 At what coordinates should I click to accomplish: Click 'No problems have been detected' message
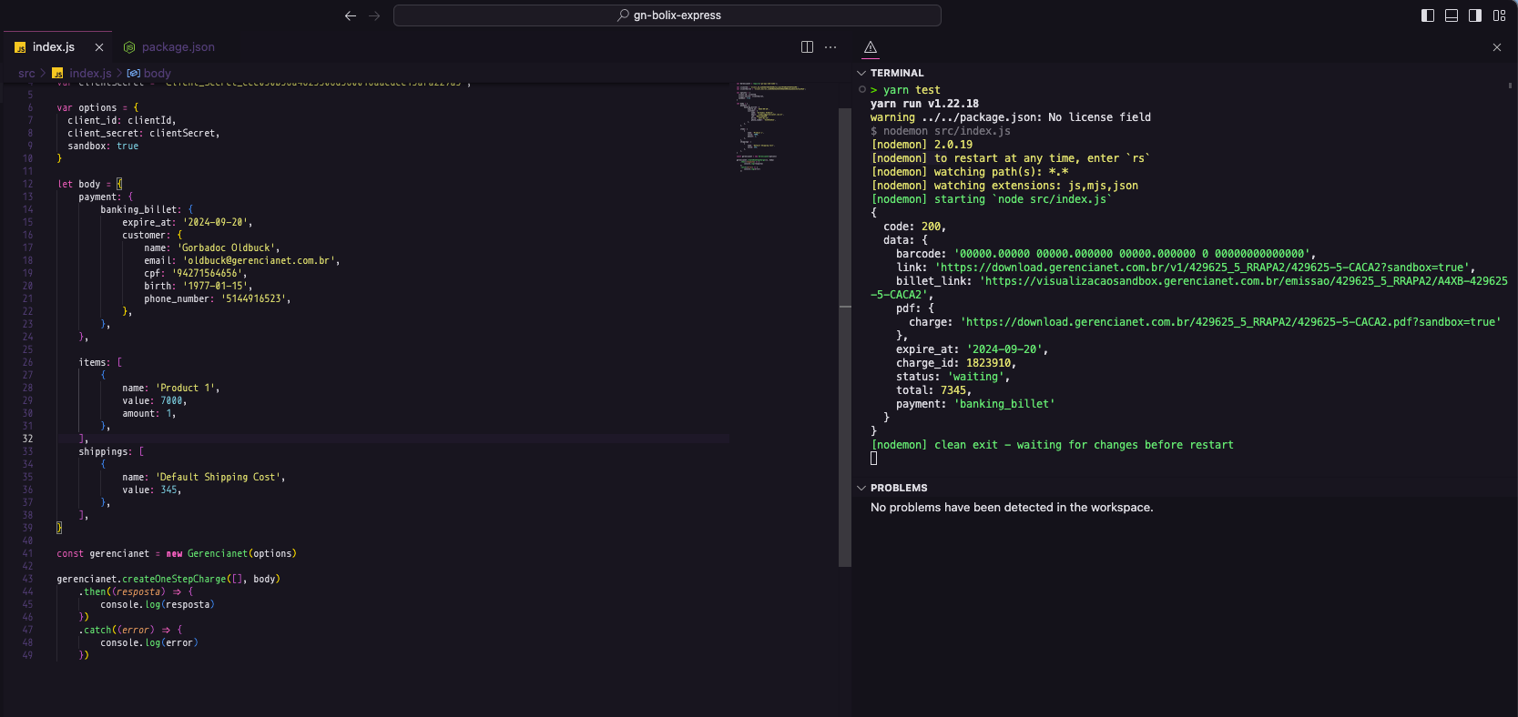click(x=1012, y=508)
